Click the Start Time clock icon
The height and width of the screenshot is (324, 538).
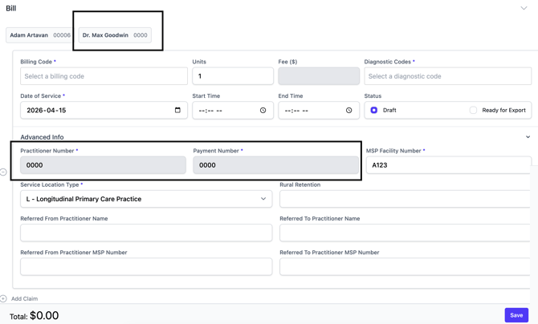[263, 110]
